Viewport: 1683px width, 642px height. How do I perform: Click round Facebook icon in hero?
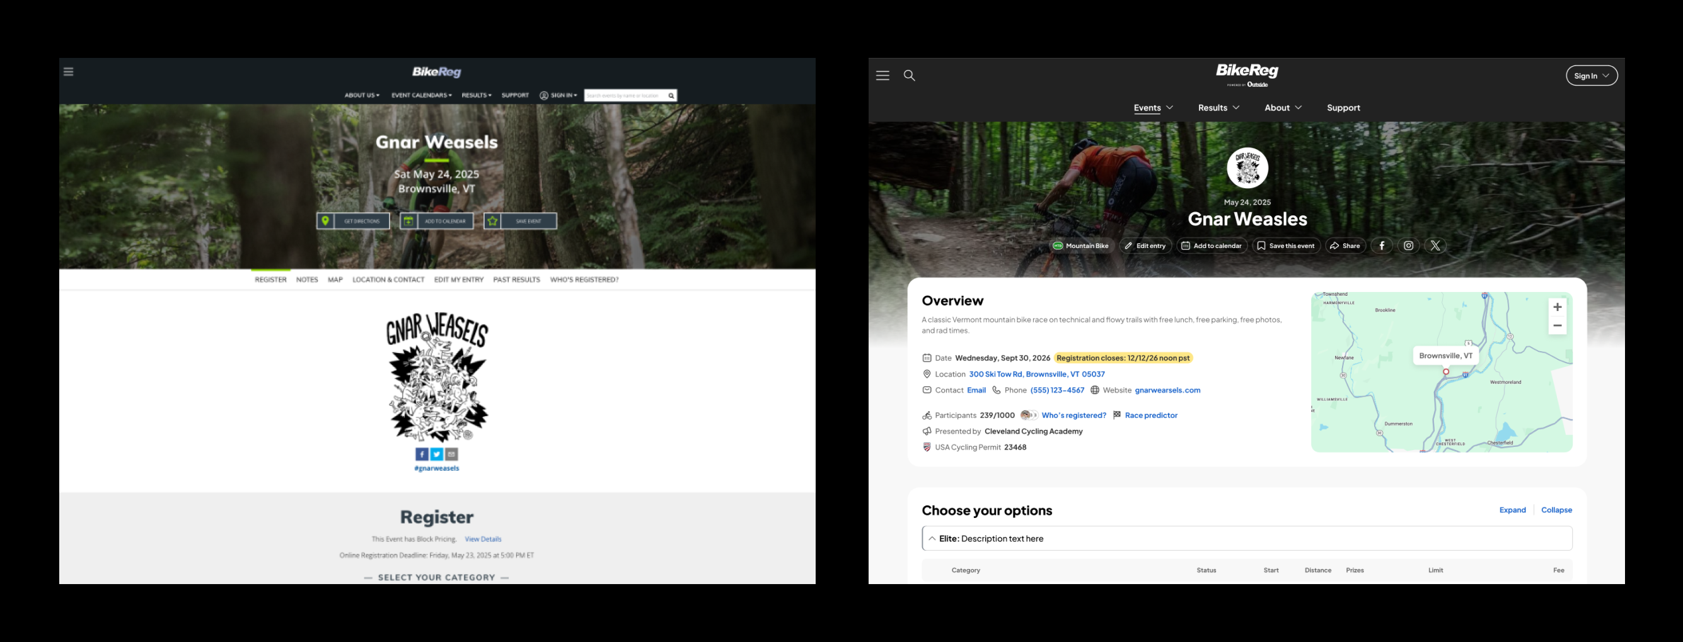tap(1381, 246)
